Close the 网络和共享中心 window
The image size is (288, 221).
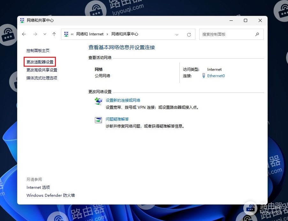coord(260,20)
